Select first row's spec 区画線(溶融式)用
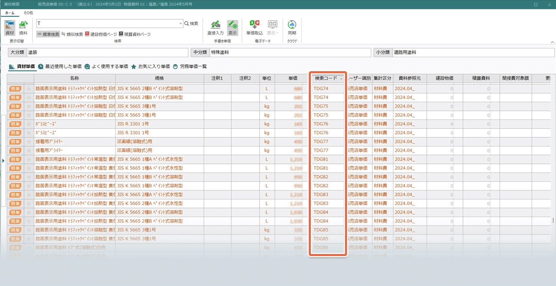 click(x=159, y=142)
